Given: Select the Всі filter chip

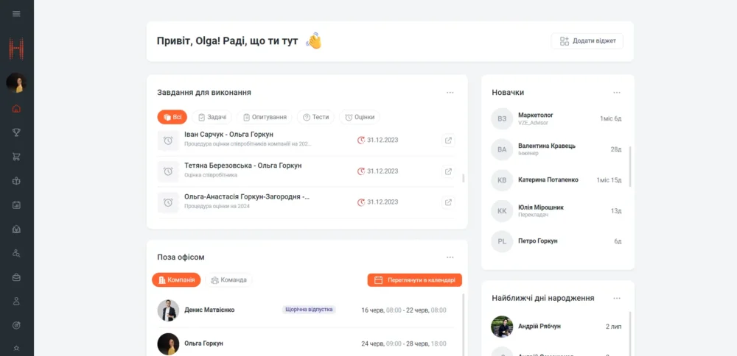Looking at the screenshot, I should [172, 117].
